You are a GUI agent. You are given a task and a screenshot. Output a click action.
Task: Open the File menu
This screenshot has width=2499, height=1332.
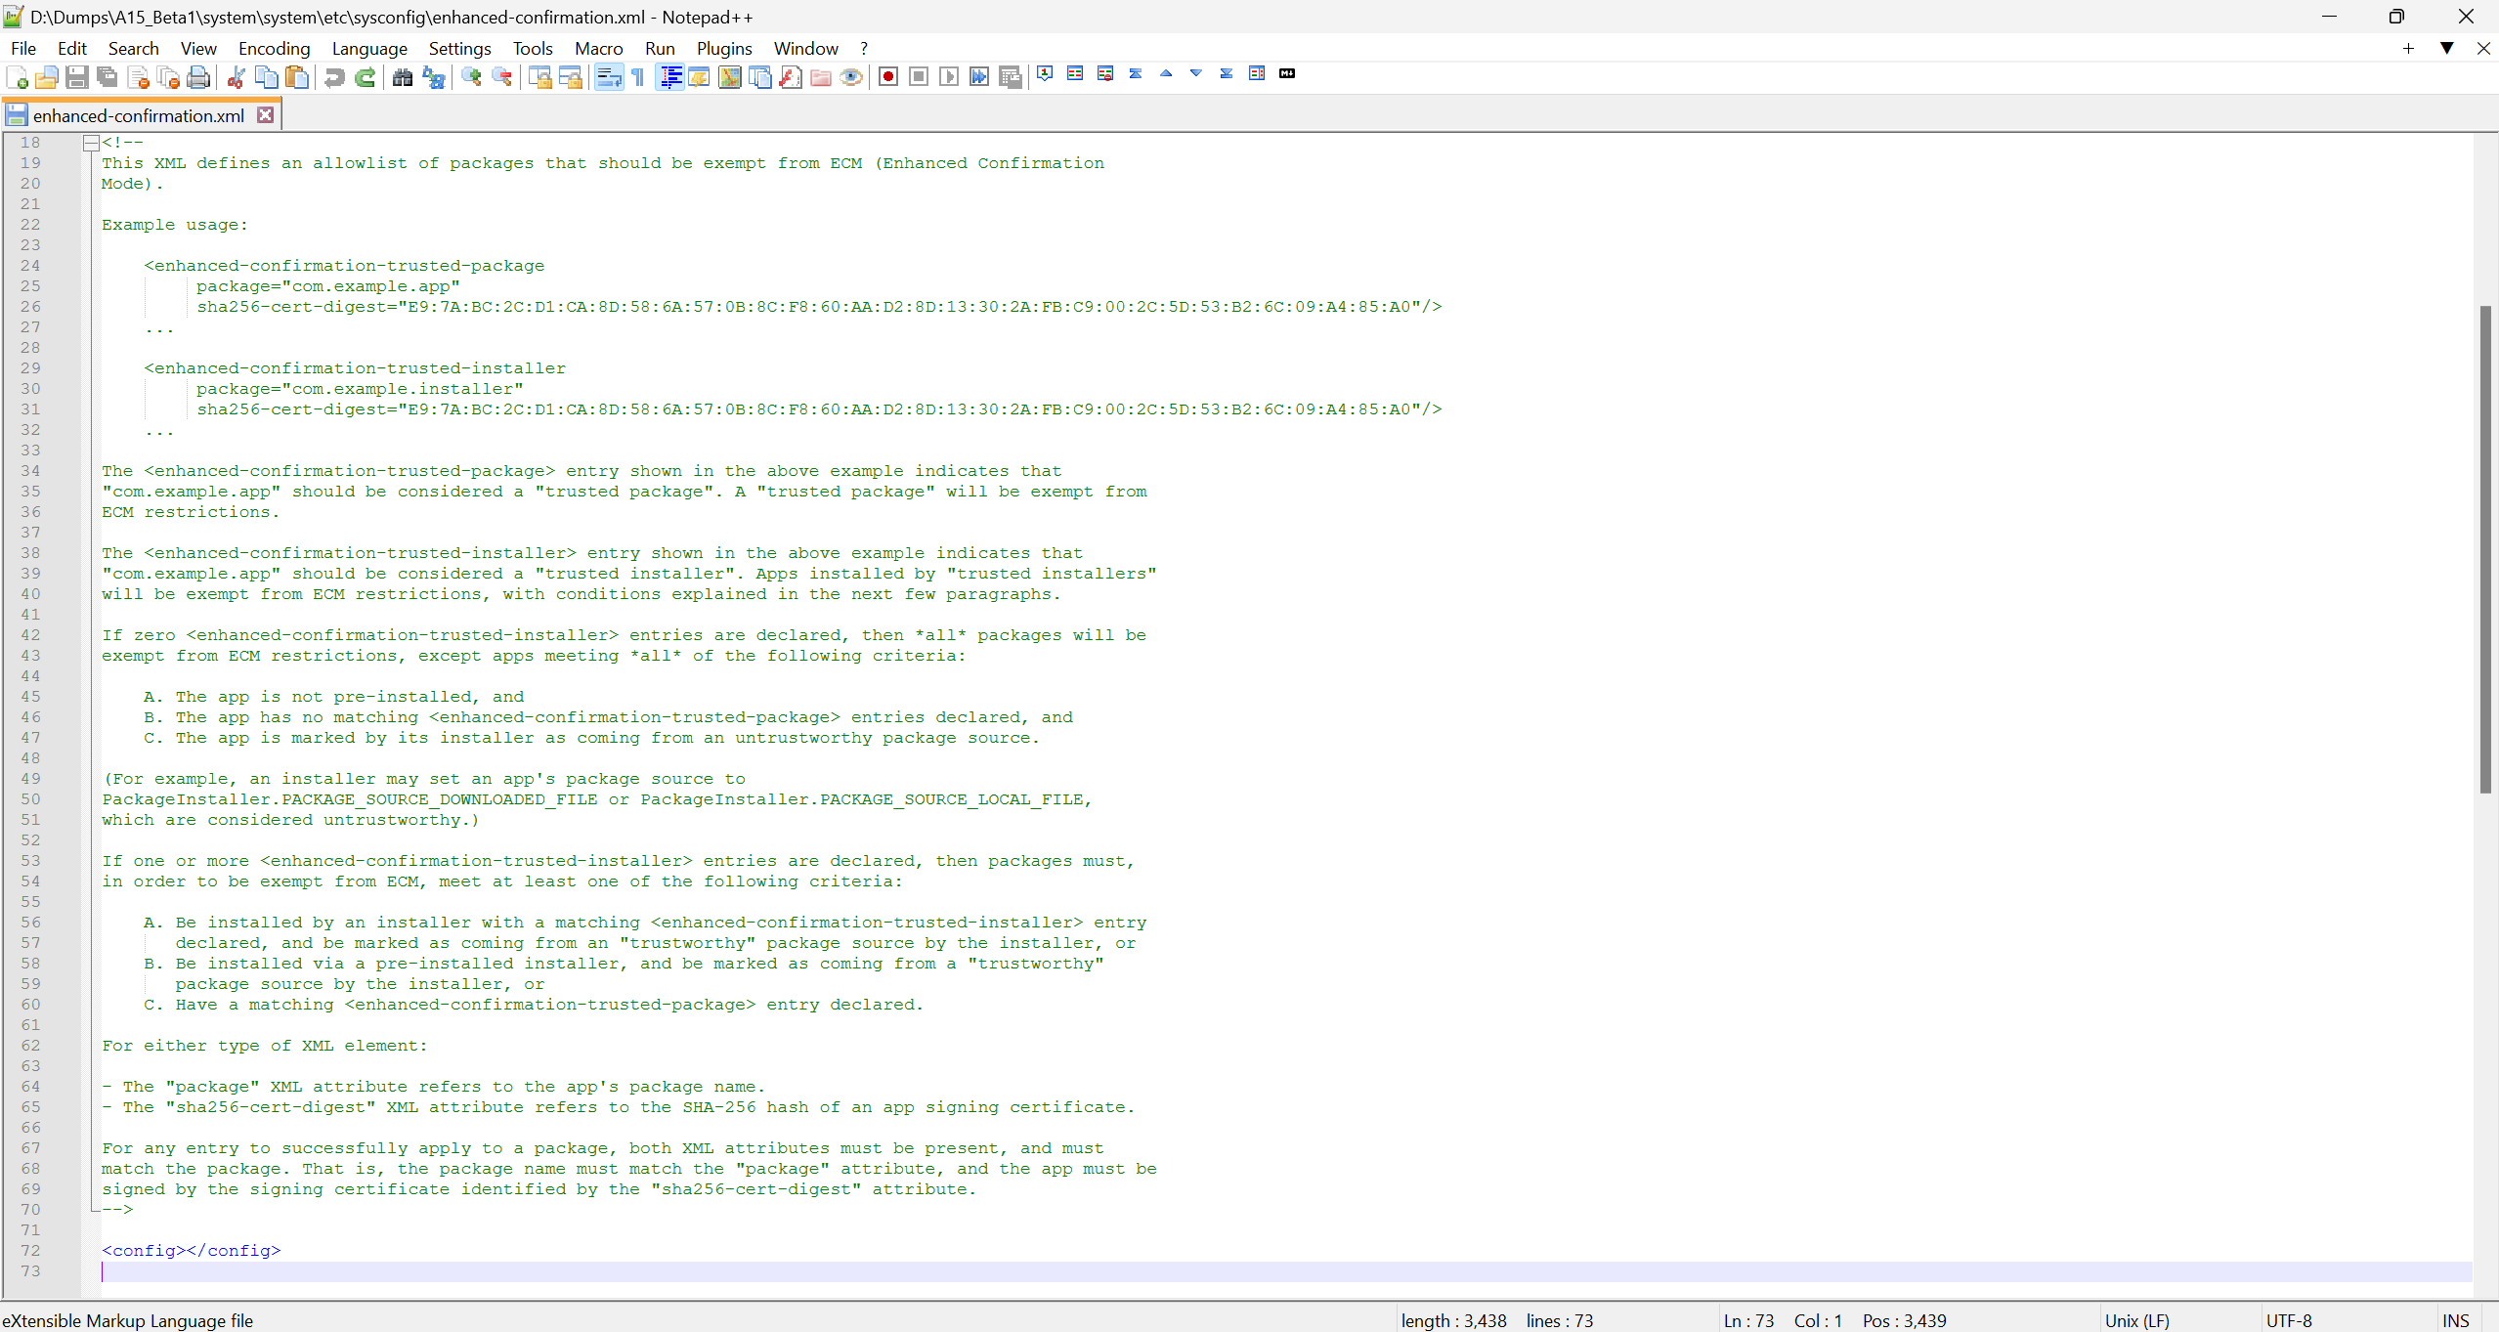(x=23, y=46)
